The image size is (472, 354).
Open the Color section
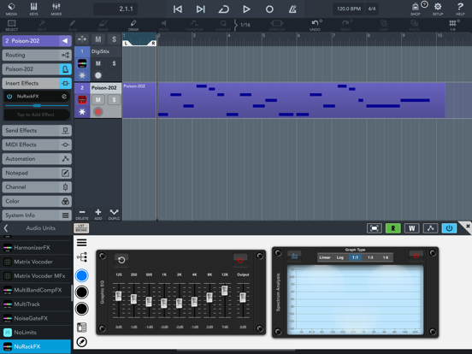click(x=37, y=201)
